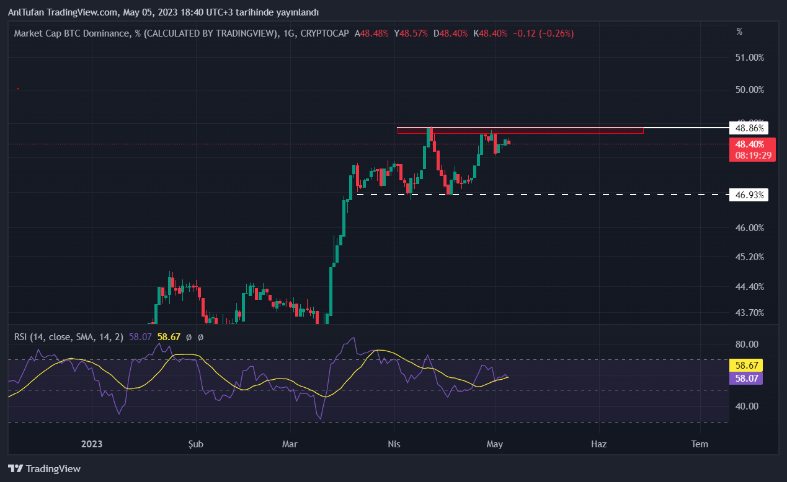Screen dimensions: 787x482
Task: Click the RSI value label 58.07
Action: pyautogui.click(x=746, y=378)
